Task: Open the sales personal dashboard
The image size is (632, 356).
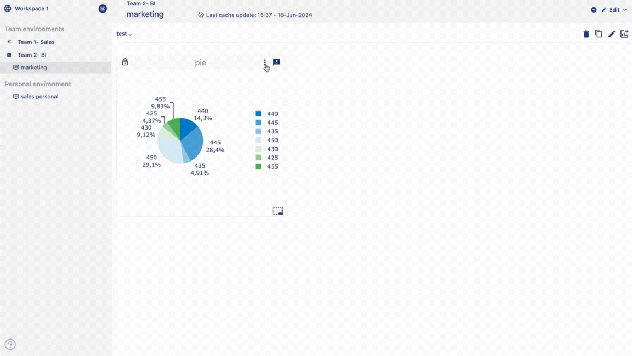Action: click(39, 97)
